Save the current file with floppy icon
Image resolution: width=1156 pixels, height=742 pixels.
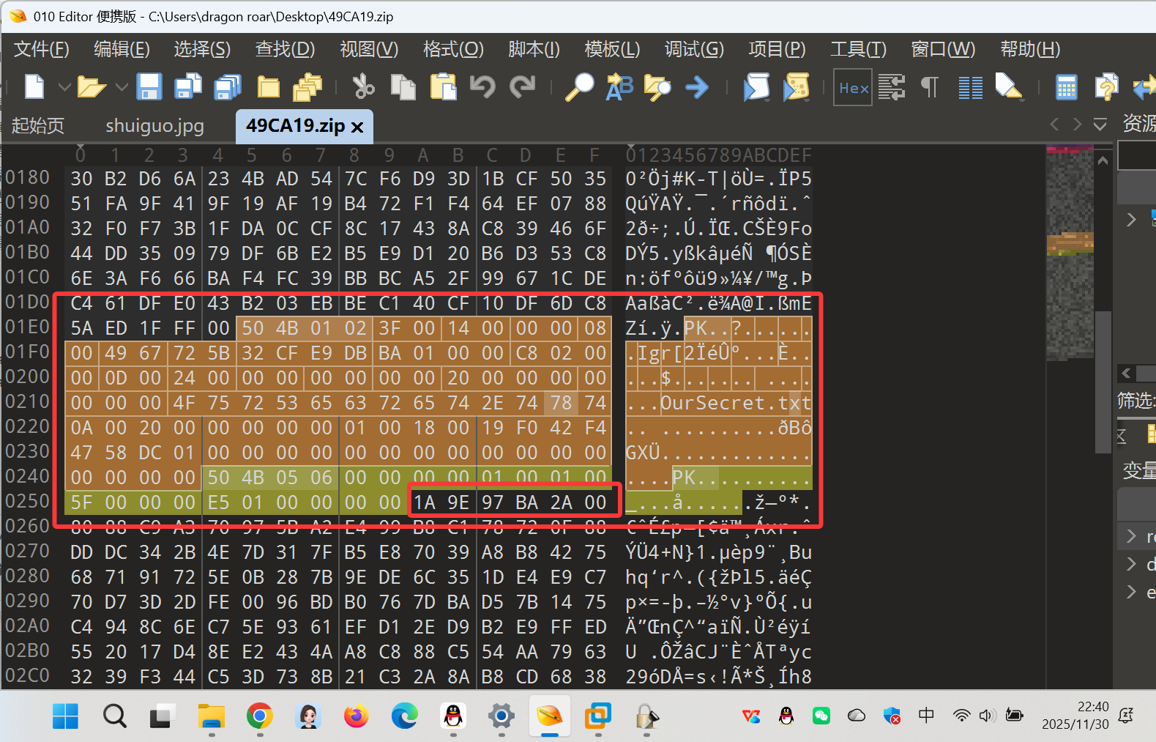coord(149,87)
